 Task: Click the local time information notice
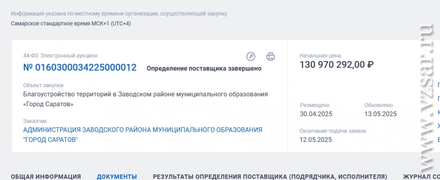click(x=119, y=13)
